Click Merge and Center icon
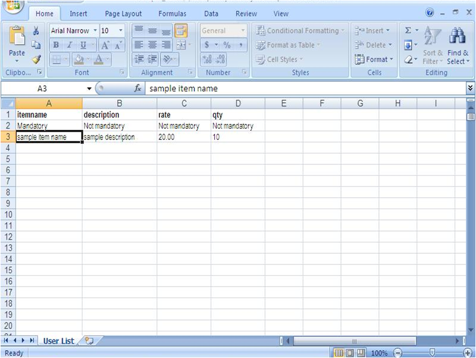 tap(181, 45)
